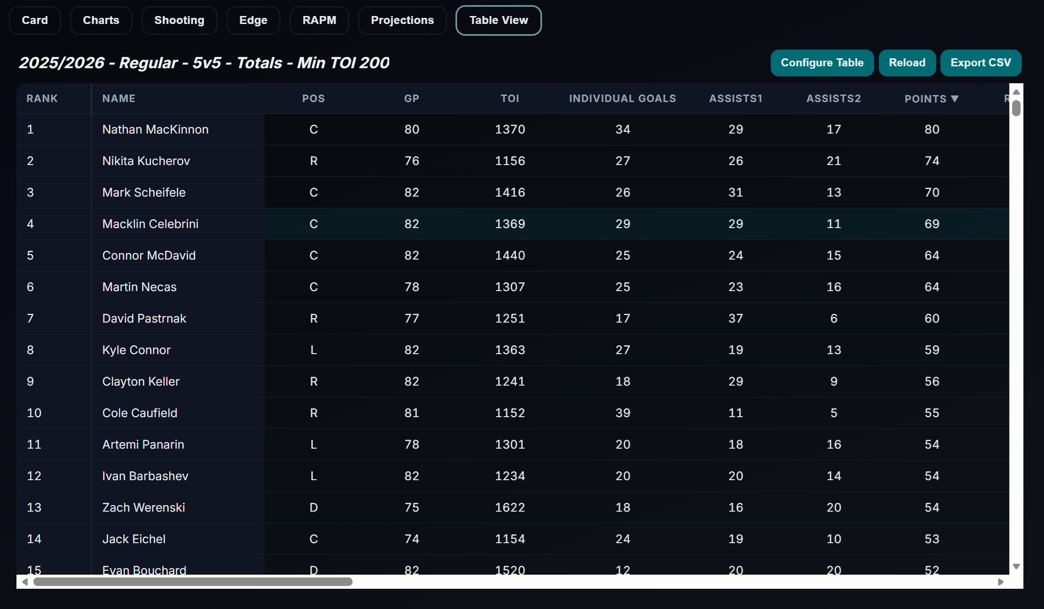Viewport: 1044px width, 609px height.
Task: Click the vertical scrollbar thumb
Action: (1016, 108)
